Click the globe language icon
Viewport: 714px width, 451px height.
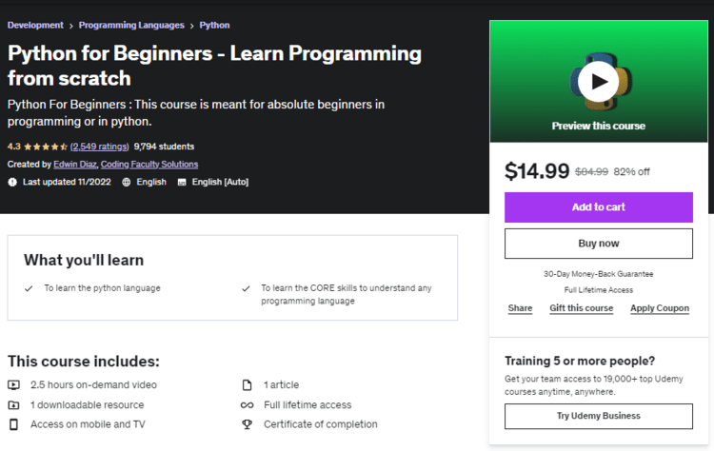pyautogui.click(x=126, y=182)
